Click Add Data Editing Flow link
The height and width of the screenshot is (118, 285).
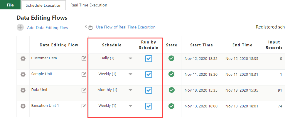[x=48, y=28]
